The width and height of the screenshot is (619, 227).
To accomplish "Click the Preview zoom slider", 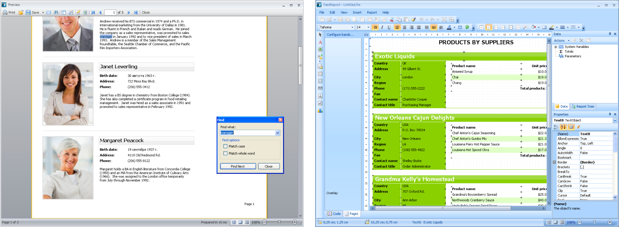I will pyautogui.click(x=279, y=222).
